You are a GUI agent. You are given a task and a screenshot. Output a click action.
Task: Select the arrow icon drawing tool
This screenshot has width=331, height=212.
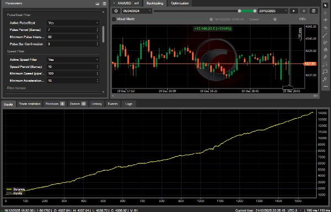[325, 79]
